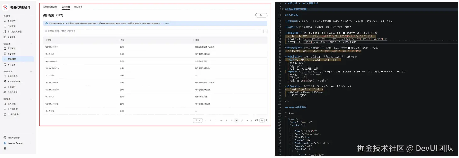
Task: Open 操作日志 via its sidebar icon
Action: (5, 65)
